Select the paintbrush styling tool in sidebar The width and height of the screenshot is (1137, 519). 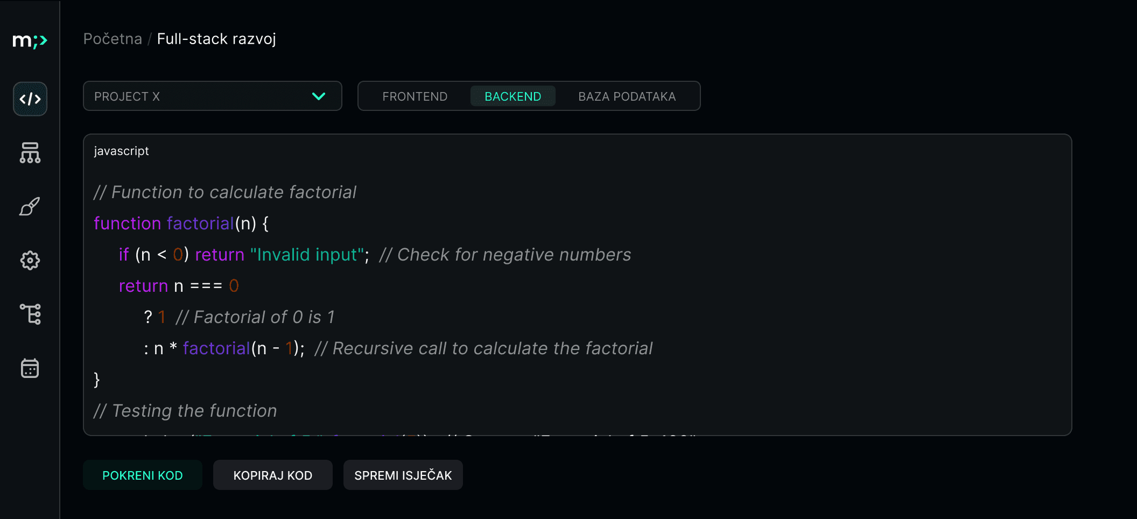(x=30, y=207)
